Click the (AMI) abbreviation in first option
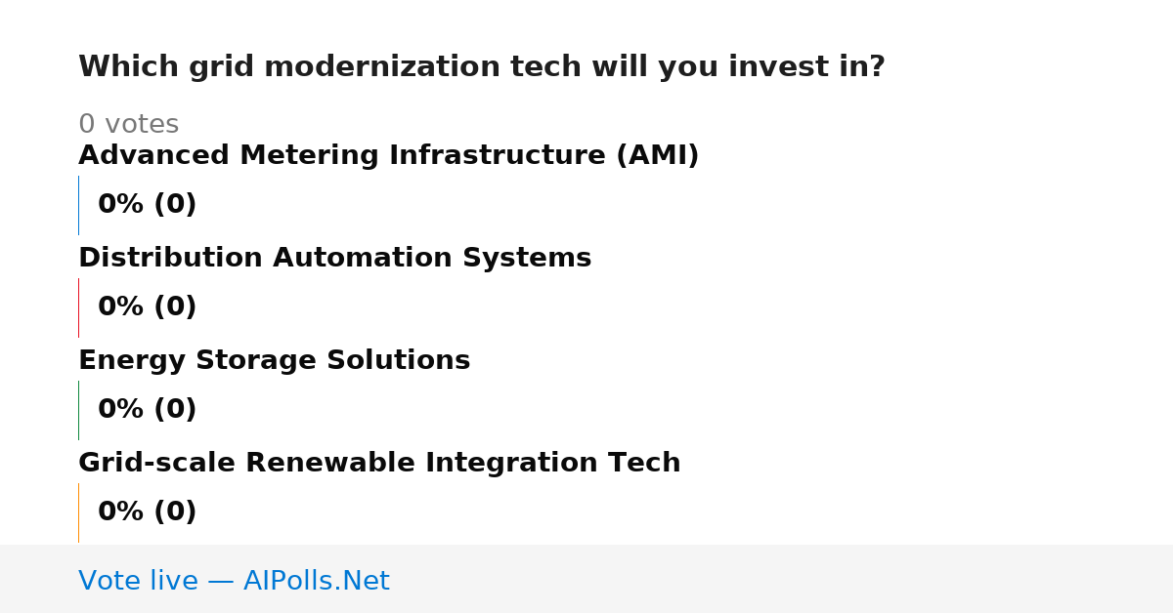The image size is (1173, 613). pos(657,156)
